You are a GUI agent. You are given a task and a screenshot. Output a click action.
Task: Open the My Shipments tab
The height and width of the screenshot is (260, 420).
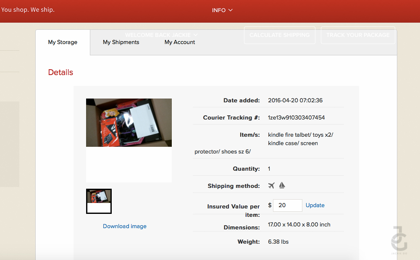[x=121, y=42]
